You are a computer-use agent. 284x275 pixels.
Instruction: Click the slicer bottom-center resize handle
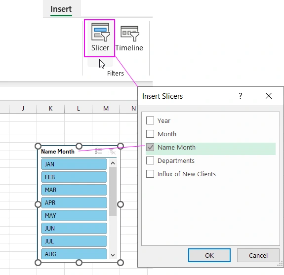coord(79,263)
